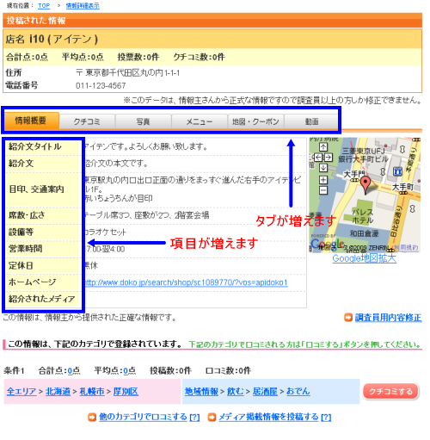The width and height of the screenshot is (430, 440).
Task: Click the address 東京都千代田区丸の内1-1-1
Action: [x=132, y=73]
